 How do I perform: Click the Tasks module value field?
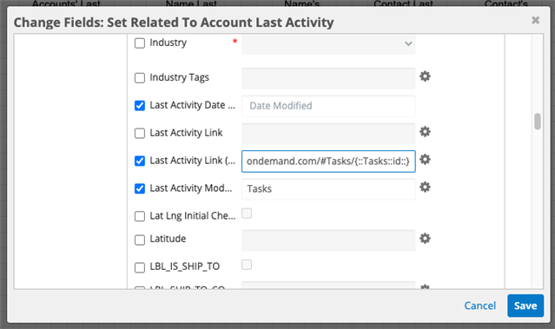point(328,189)
